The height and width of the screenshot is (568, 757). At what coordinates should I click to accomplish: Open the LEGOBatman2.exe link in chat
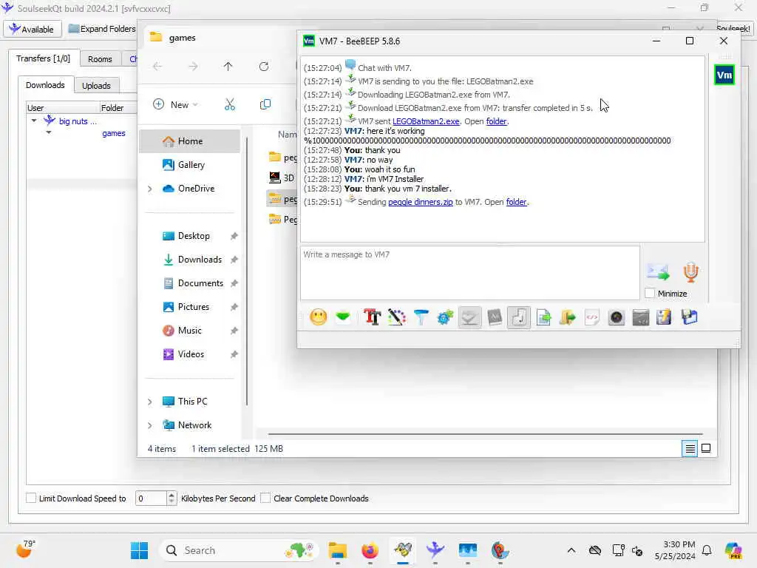pyautogui.click(x=426, y=121)
